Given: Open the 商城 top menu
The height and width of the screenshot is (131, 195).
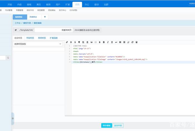Looking at the screenshot, I should coord(29,5).
